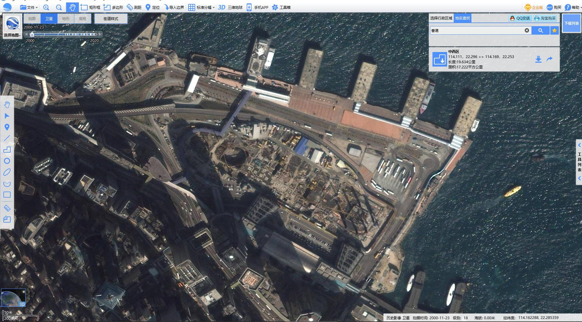Click 导入边界 import boundary
582x322 pixels.
point(174,7)
